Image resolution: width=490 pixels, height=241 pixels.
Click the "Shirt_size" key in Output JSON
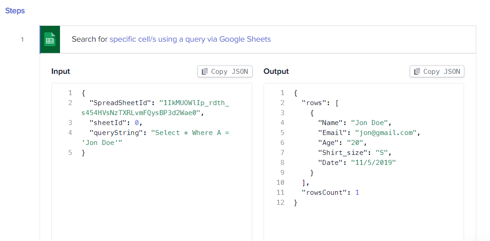[343, 153]
